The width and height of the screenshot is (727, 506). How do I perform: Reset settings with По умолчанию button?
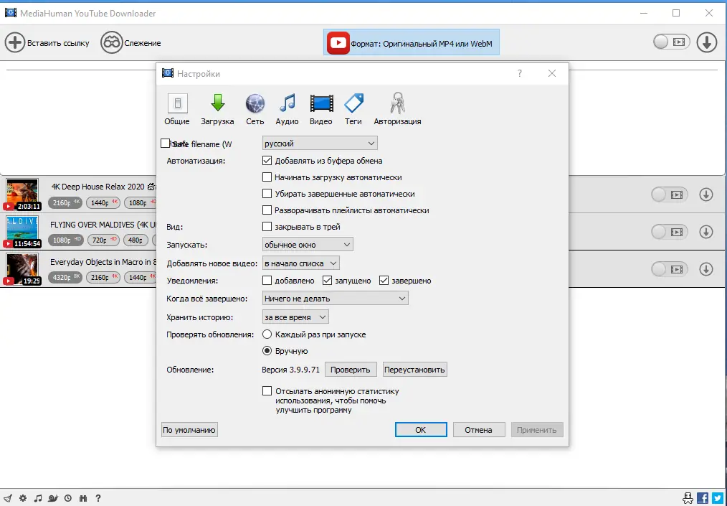[189, 430]
